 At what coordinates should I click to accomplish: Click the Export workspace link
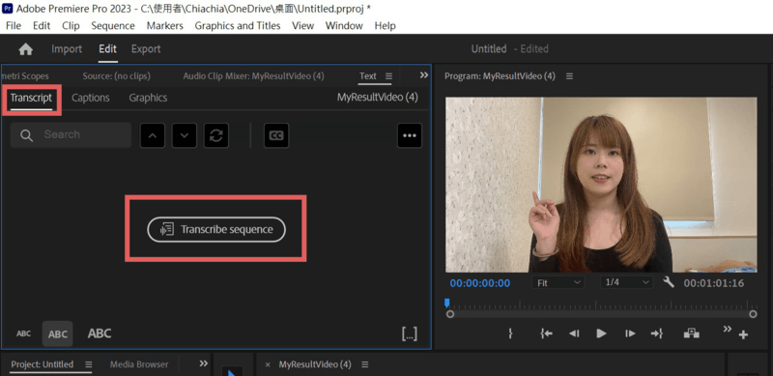[x=146, y=49]
